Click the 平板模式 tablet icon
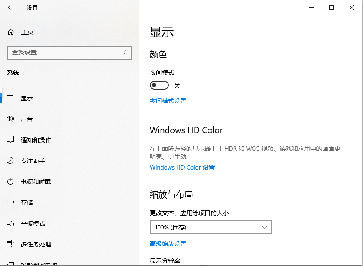363x266 pixels. 10,223
